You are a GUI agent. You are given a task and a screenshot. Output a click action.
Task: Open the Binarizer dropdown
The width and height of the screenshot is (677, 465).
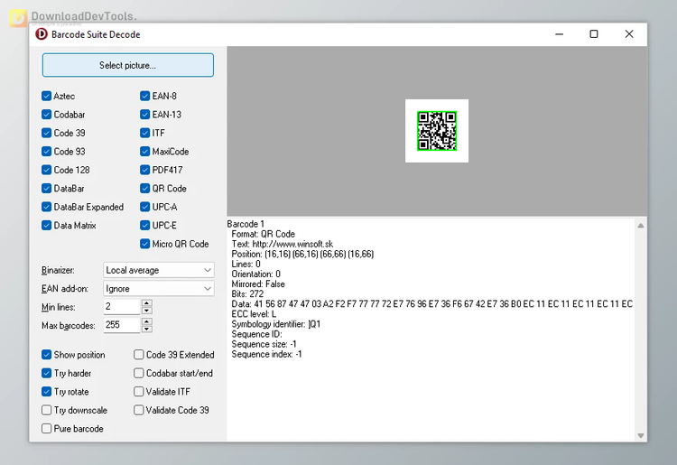pyautogui.click(x=159, y=270)
